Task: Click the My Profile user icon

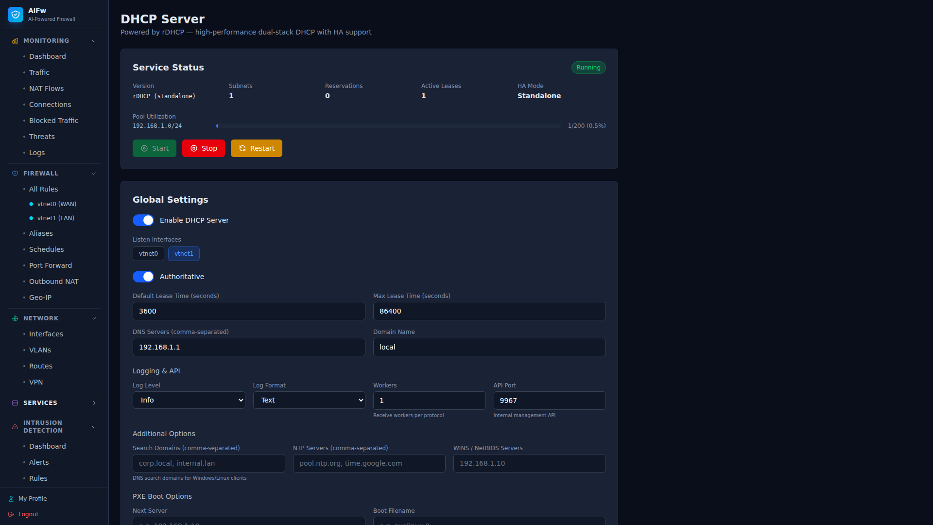Action: (11, 499)
